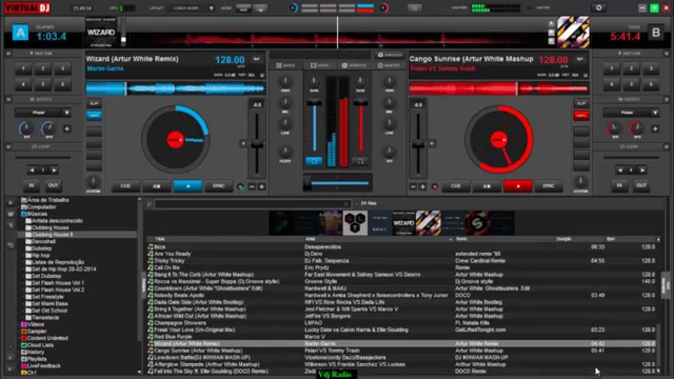Click SYNC on deck A
This screenshot has height=379, width=674.
[x=219, y=186]
